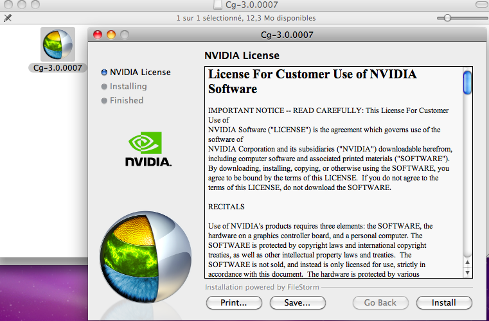Click the installer window title Cg-3.0.0007
Screen dimensions: 489x321
click(x=287, y=35)
